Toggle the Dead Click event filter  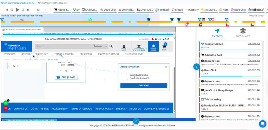(108, 10)
